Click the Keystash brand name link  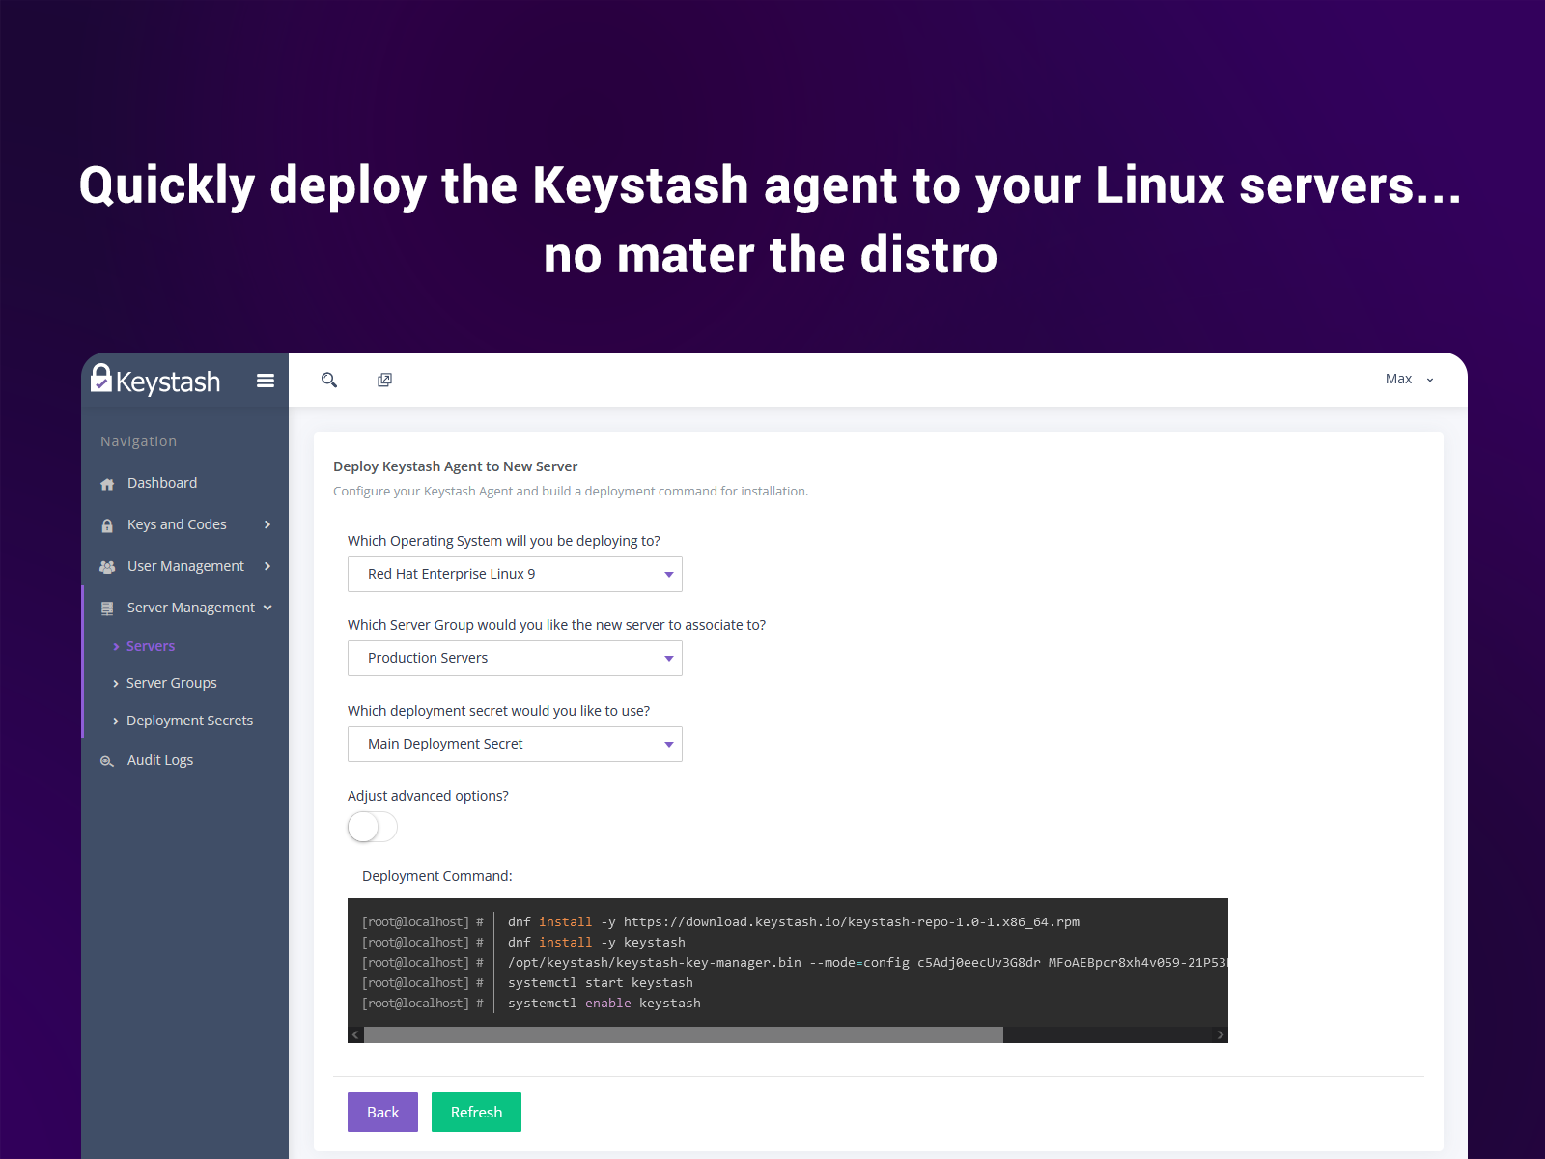[x=168, y=382]
